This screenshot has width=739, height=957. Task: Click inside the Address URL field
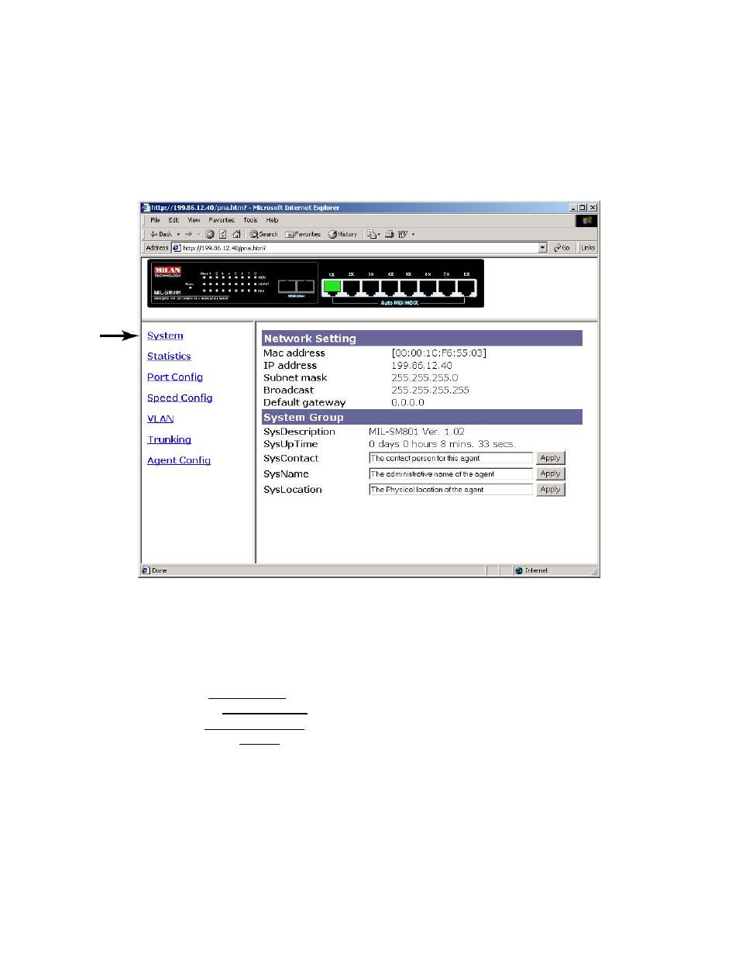(x=360, y=248)
